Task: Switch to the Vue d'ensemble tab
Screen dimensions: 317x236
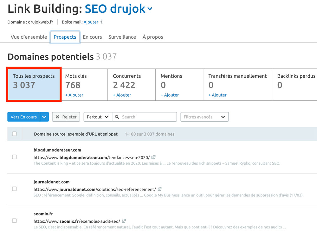Action: pyautogui.click(x=29, y=37)
